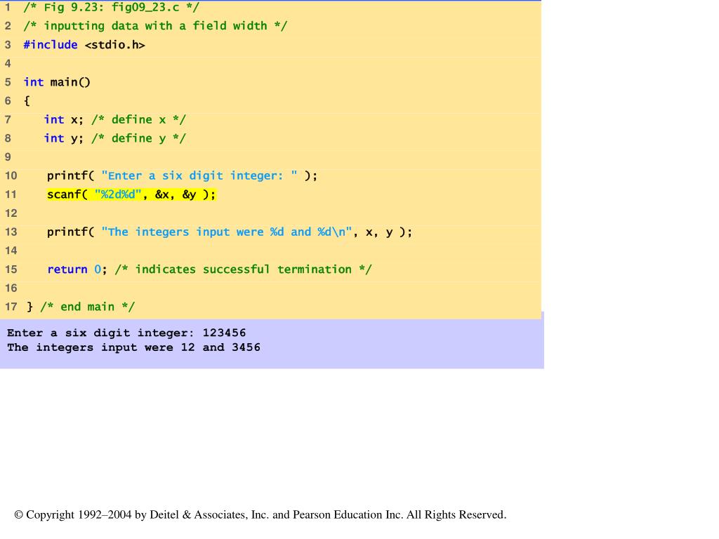Click the highlighted scanf call on line 11

coord(131,194)
